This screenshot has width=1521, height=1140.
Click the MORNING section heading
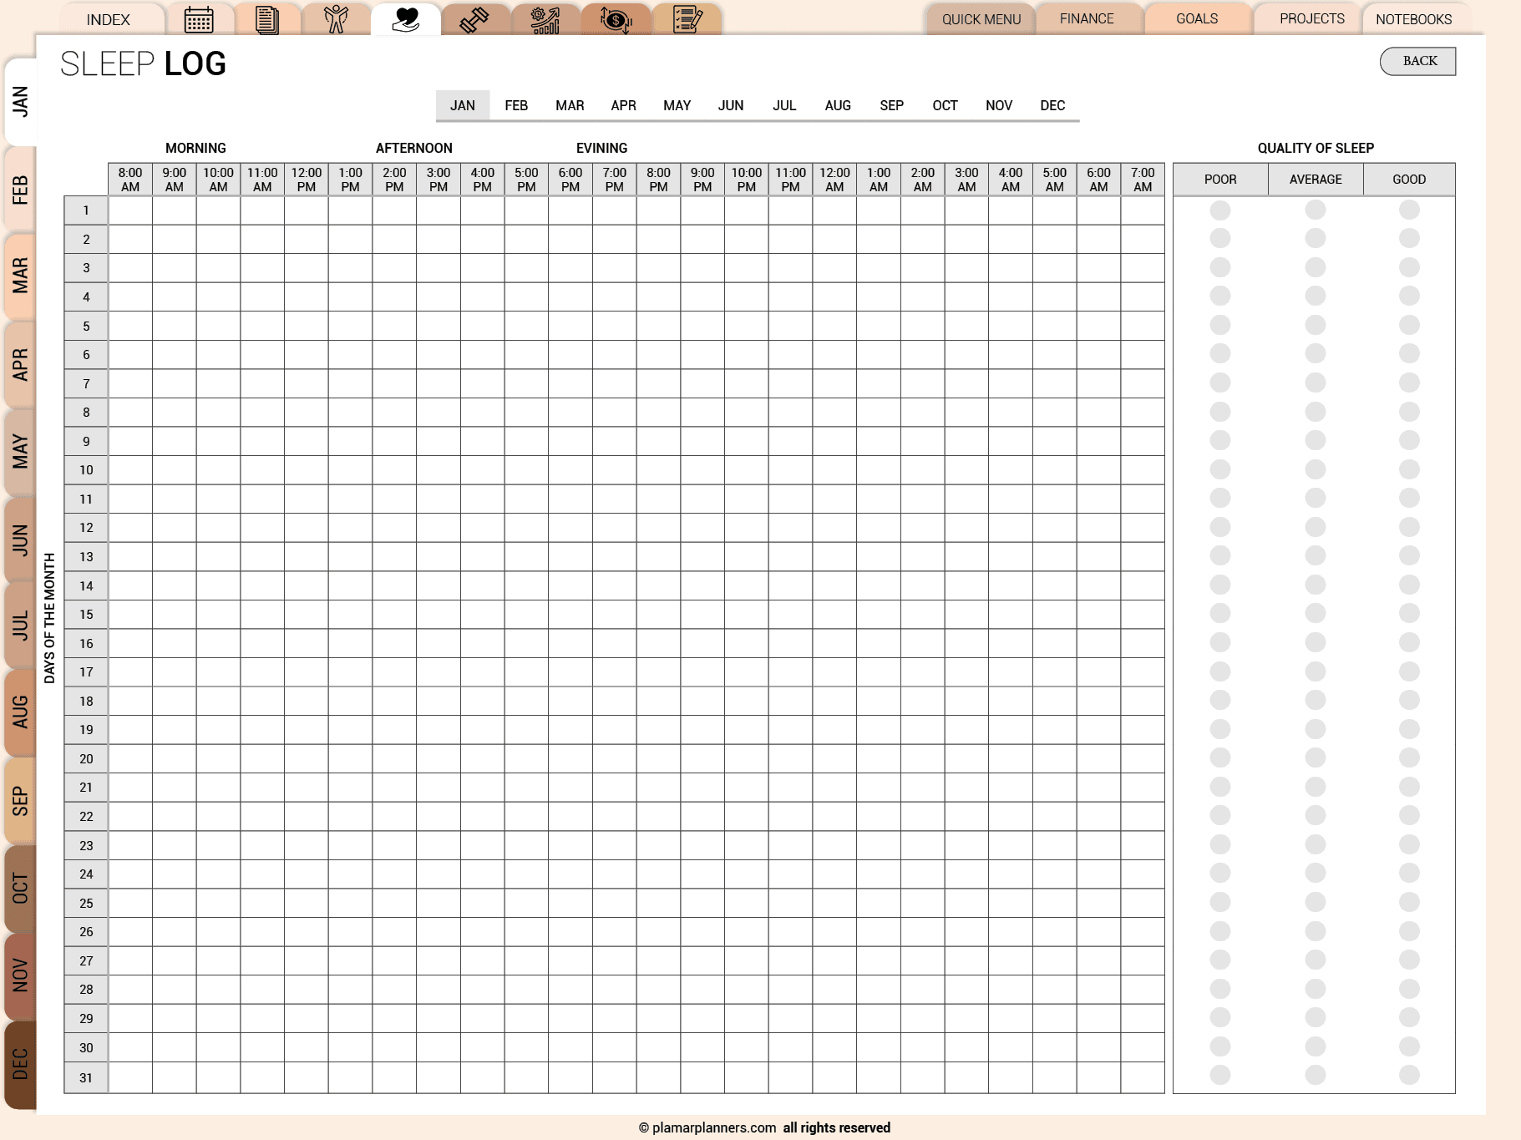point(195,148)
